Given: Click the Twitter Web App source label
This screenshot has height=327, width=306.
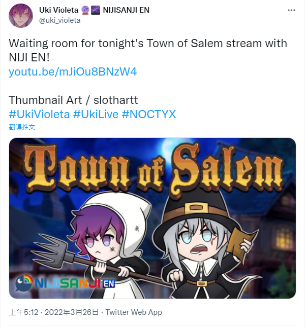Looking at the screenshot, I should tap(134, 312).
